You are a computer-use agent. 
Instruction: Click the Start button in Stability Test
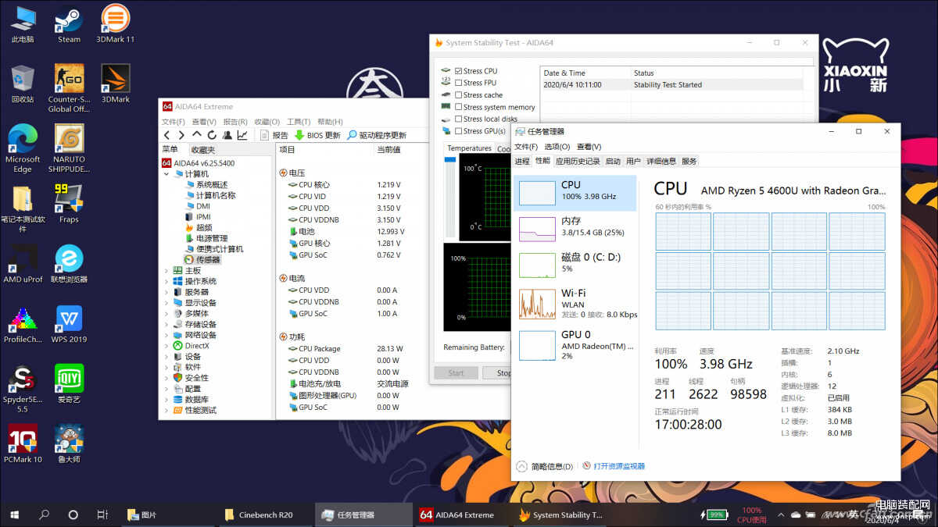456,373
